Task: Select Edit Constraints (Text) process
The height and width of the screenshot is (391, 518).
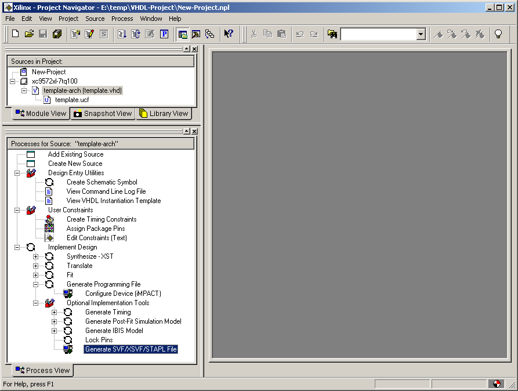Action: [x=97, y=238]
